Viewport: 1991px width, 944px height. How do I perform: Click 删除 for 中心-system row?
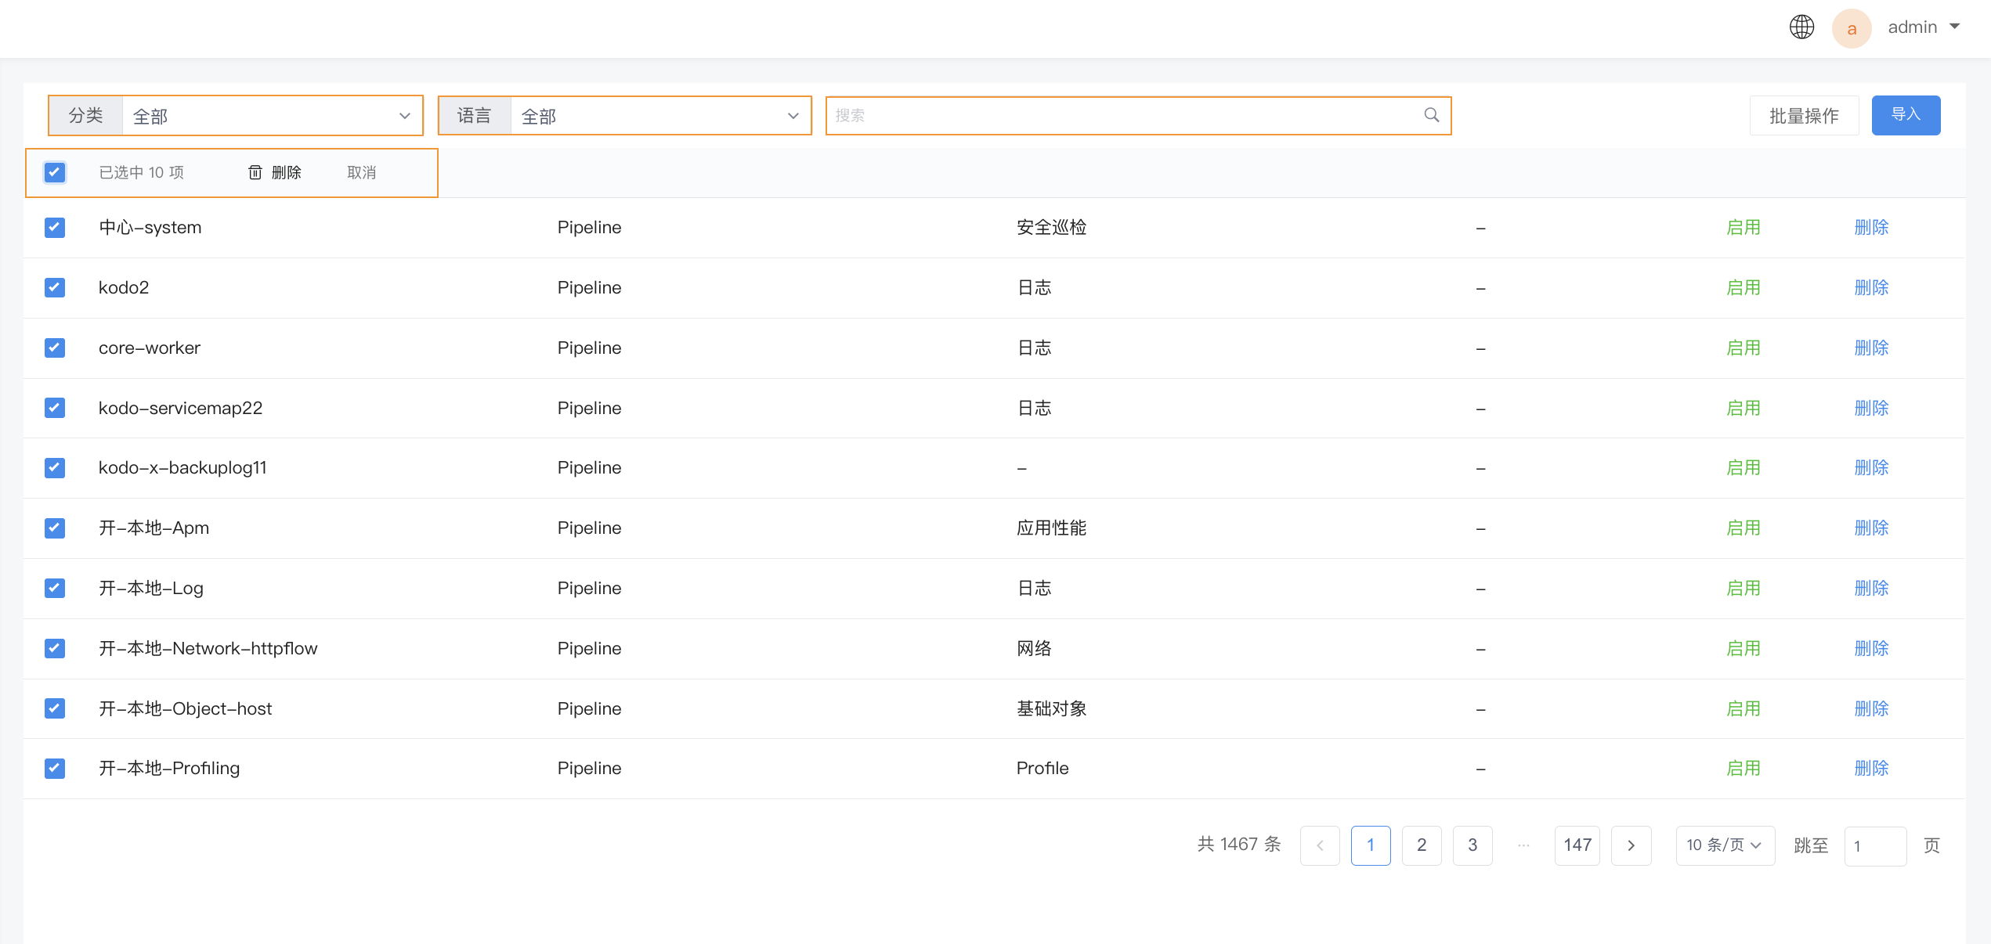1871,228
